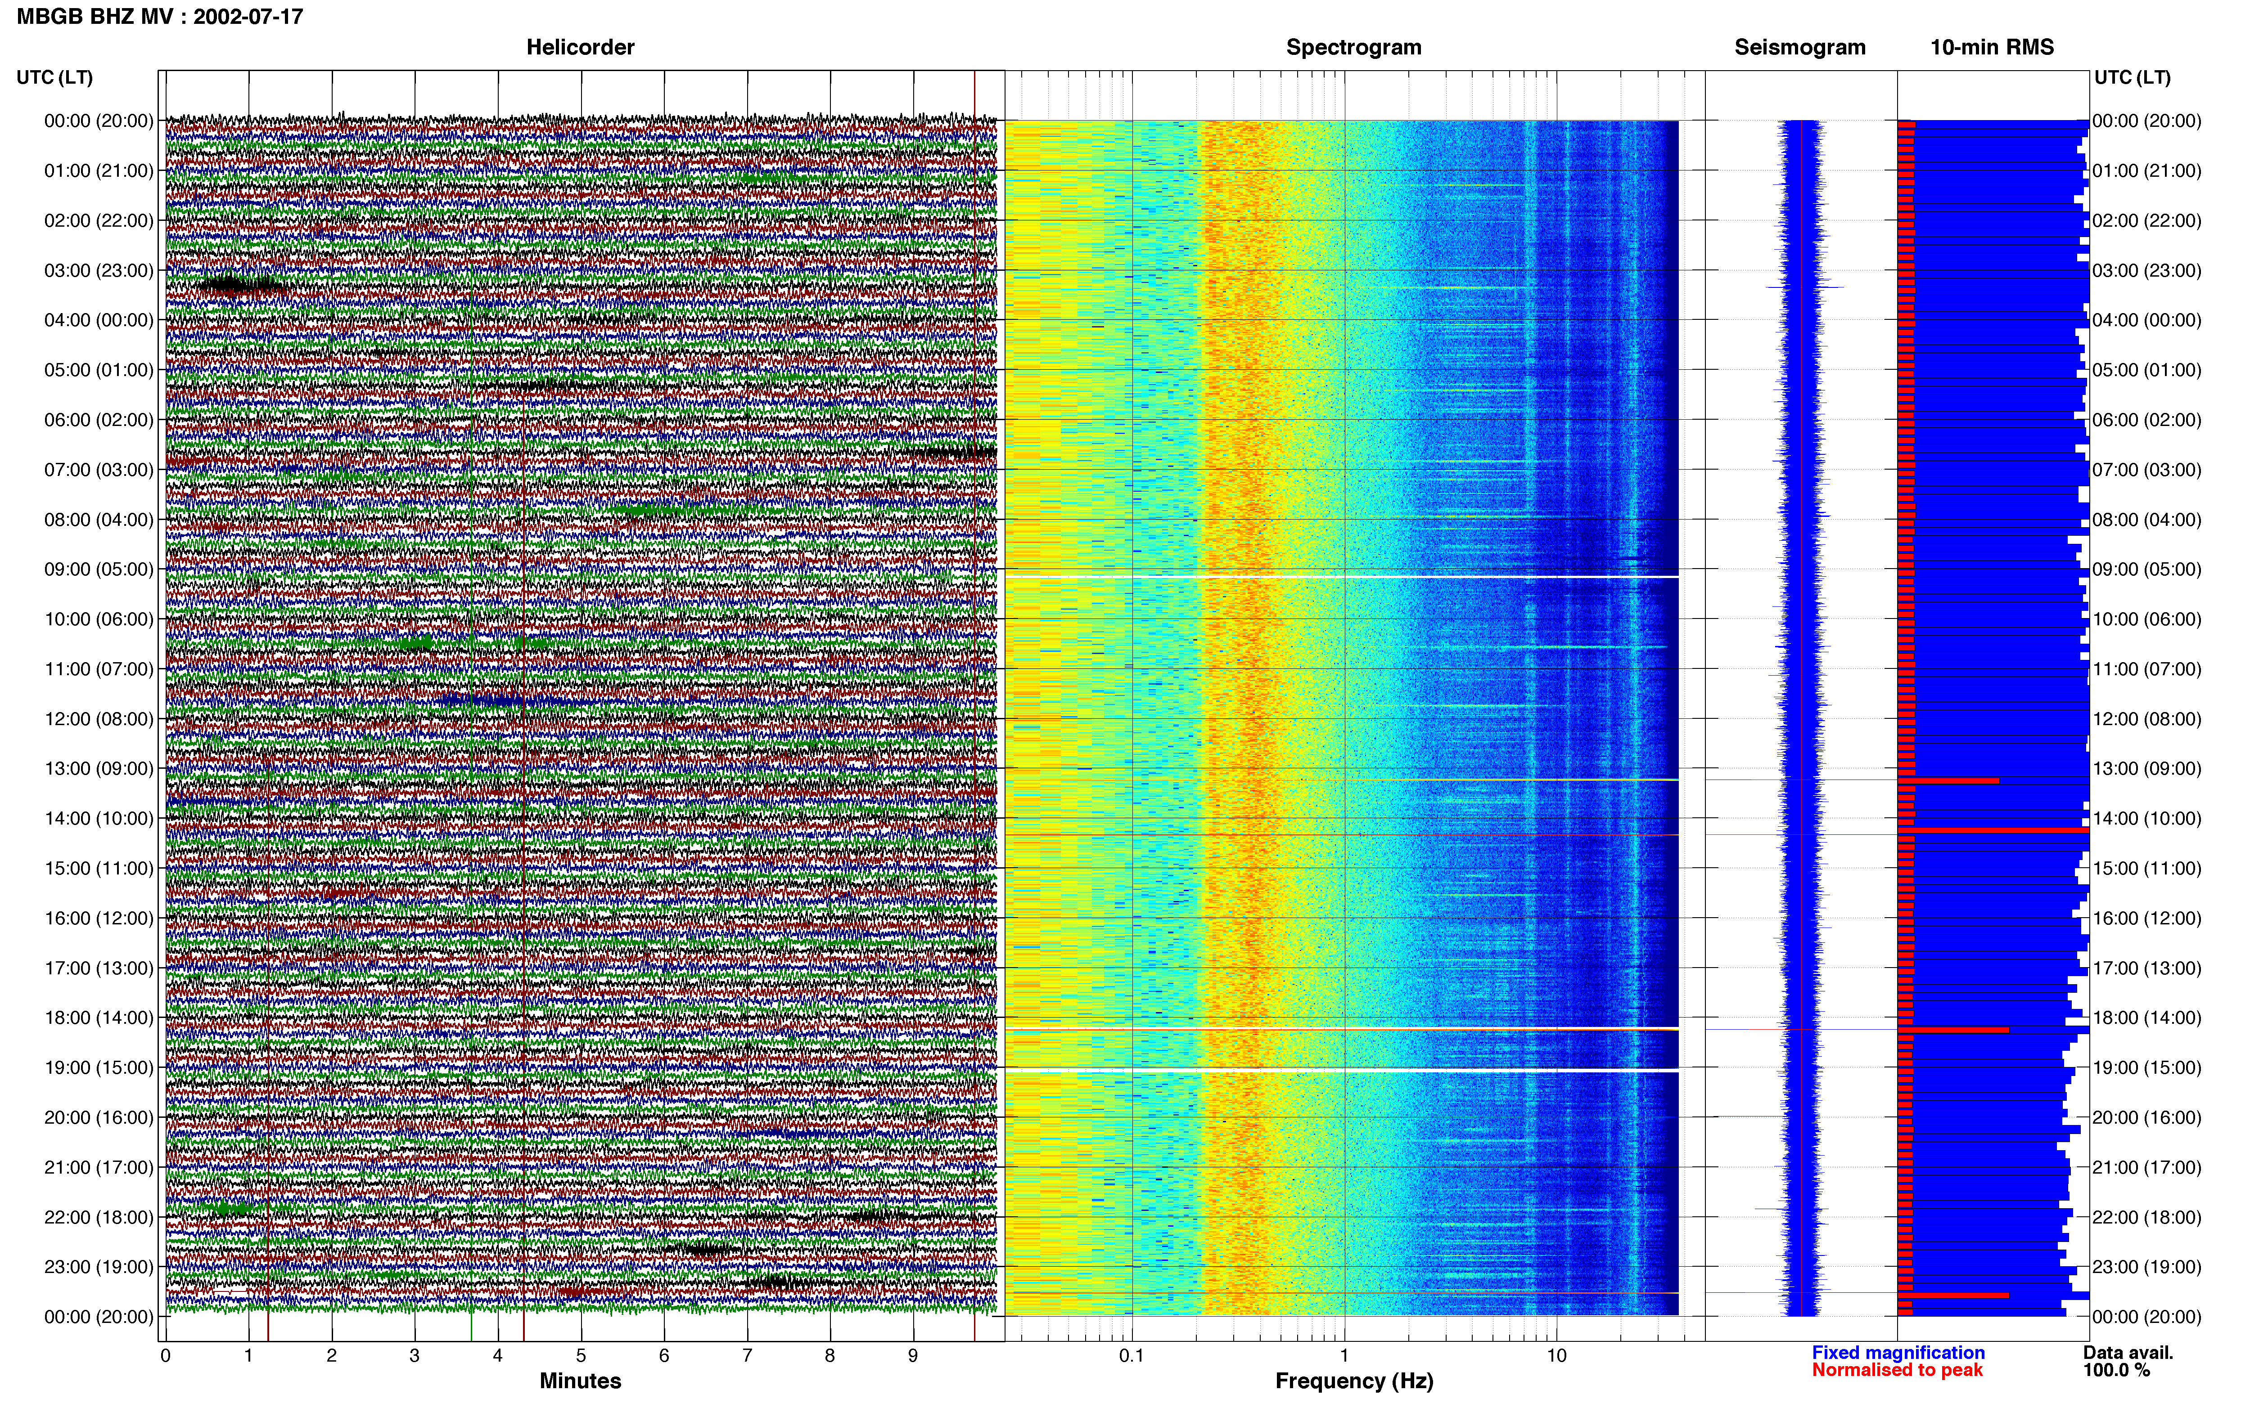
Task: Click the 'Seismogram' panel heading
Action: (x=1800, y=48)
